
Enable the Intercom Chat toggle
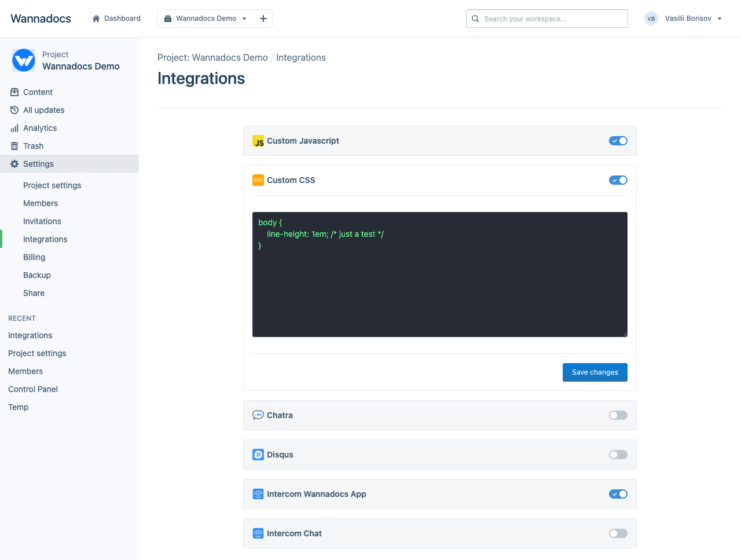(x=618, y=533)
